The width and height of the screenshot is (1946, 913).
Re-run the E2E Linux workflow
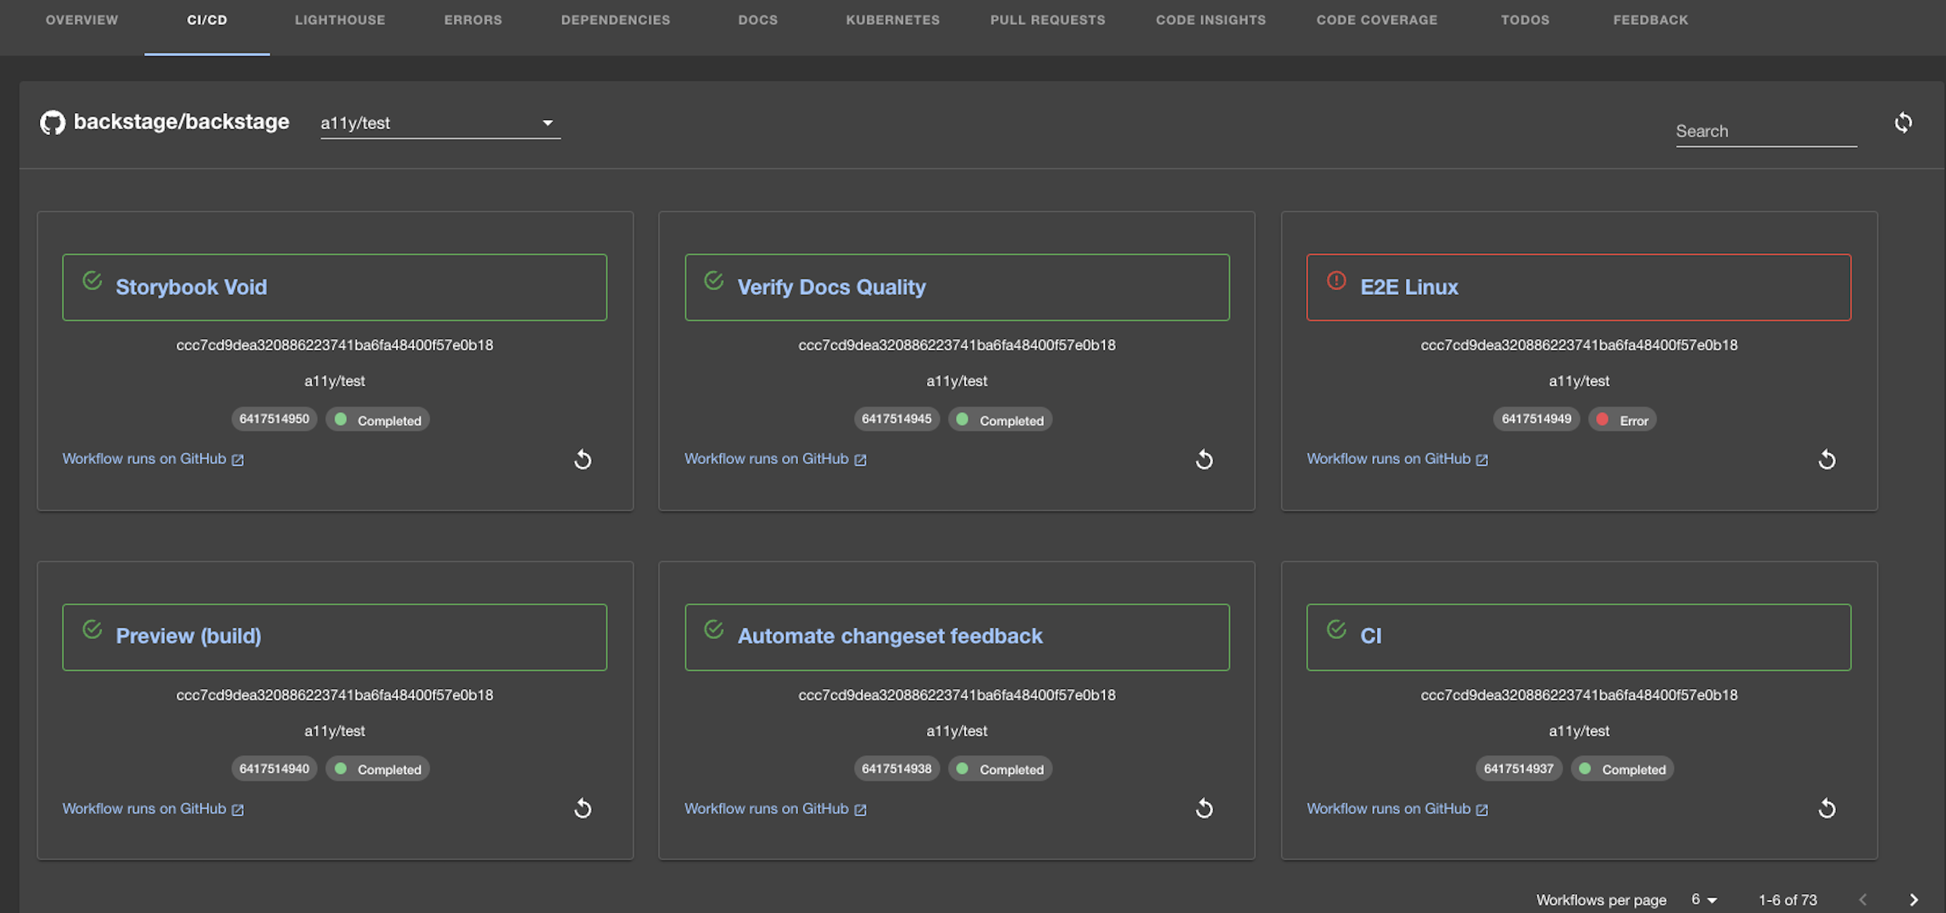1827,459
